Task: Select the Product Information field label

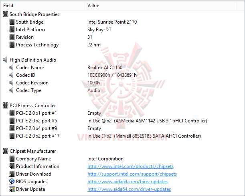Action: (x=38, y=166)
